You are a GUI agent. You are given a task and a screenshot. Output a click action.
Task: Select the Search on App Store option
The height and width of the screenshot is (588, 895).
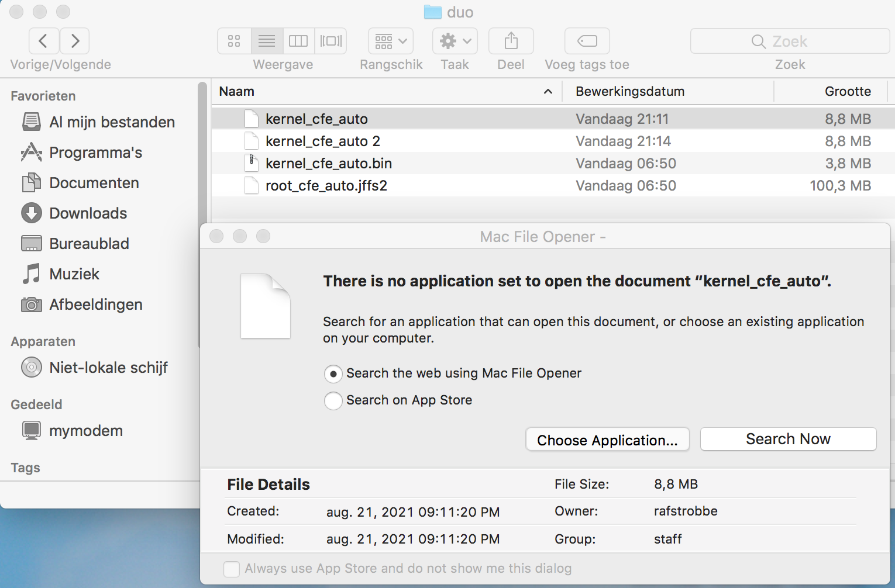click(333, 400)
